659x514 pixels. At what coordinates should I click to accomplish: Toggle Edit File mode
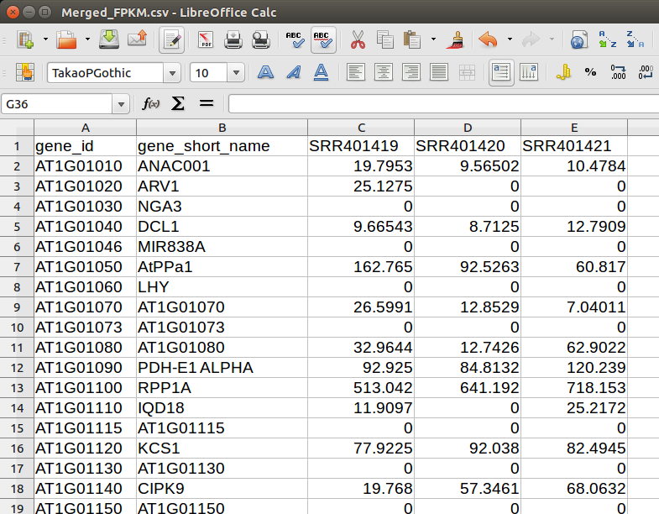pos(172,40)
